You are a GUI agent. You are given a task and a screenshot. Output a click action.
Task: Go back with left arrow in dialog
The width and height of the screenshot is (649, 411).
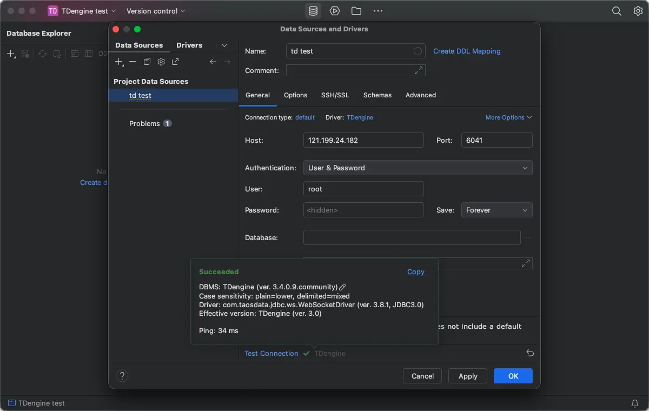pos(213,62)
